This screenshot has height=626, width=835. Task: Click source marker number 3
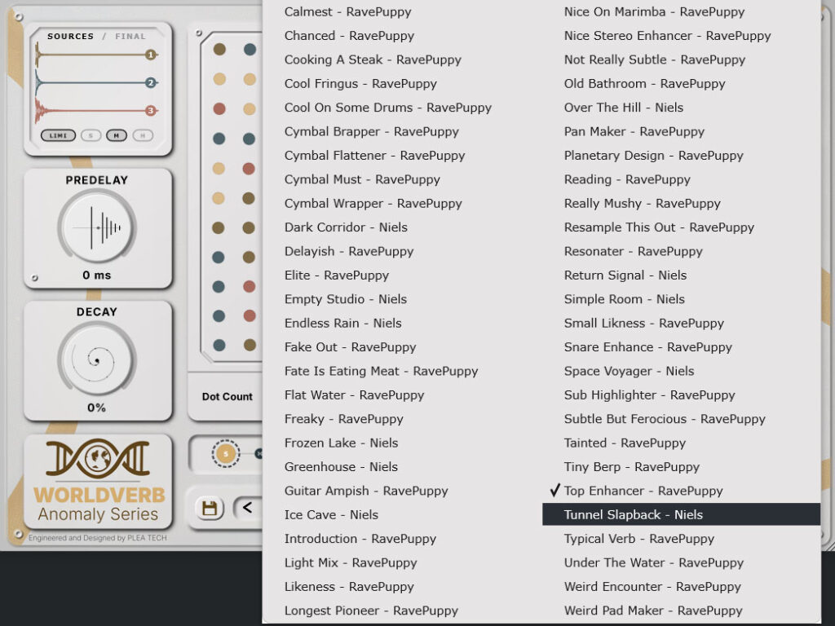point(151,110)
